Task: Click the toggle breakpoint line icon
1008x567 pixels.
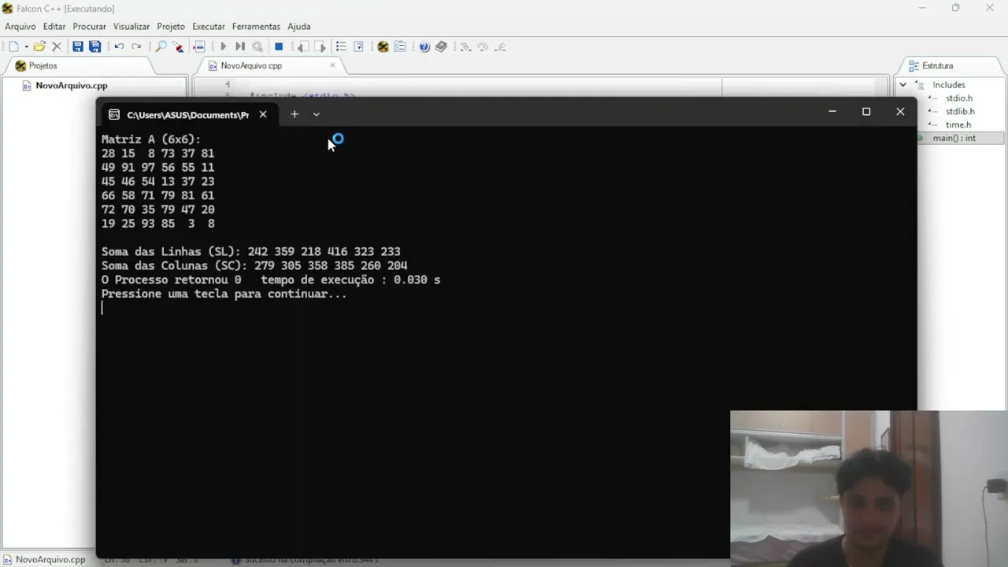Action: (199, 46)
